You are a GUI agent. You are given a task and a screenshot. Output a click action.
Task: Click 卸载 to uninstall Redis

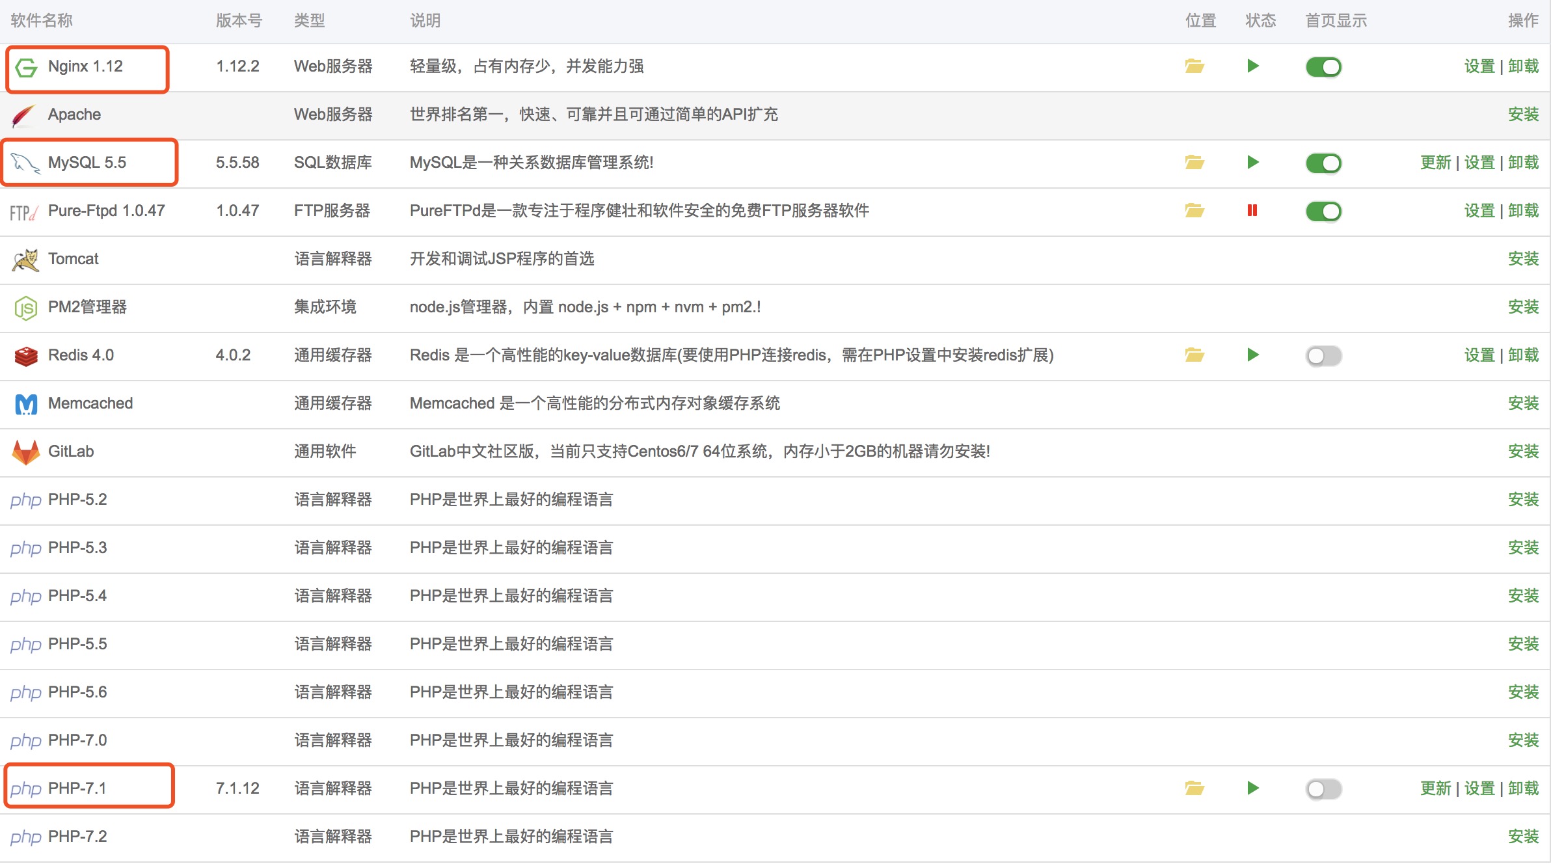click(x=1524, y=355)
